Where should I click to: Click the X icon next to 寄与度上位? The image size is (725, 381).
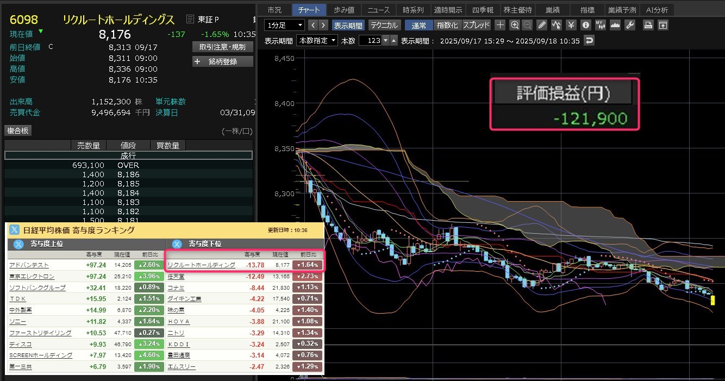tap(19, 244)
